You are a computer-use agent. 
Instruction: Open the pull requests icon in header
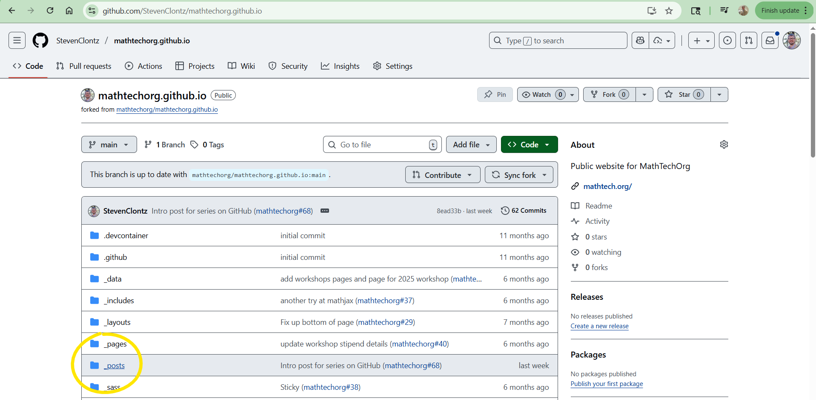click(749, 41)
